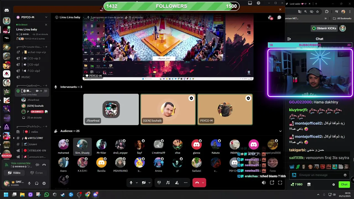Open Chrome translate page icon
Image resolution: width=354 pixels, height=199 pixels.
pyautogui.click(x=300, y=12)
